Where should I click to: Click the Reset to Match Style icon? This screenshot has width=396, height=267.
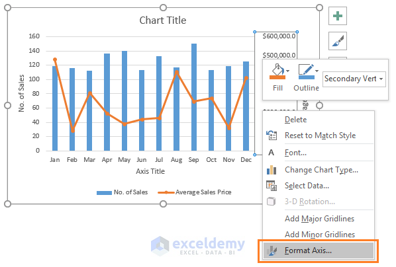(272, 135)
